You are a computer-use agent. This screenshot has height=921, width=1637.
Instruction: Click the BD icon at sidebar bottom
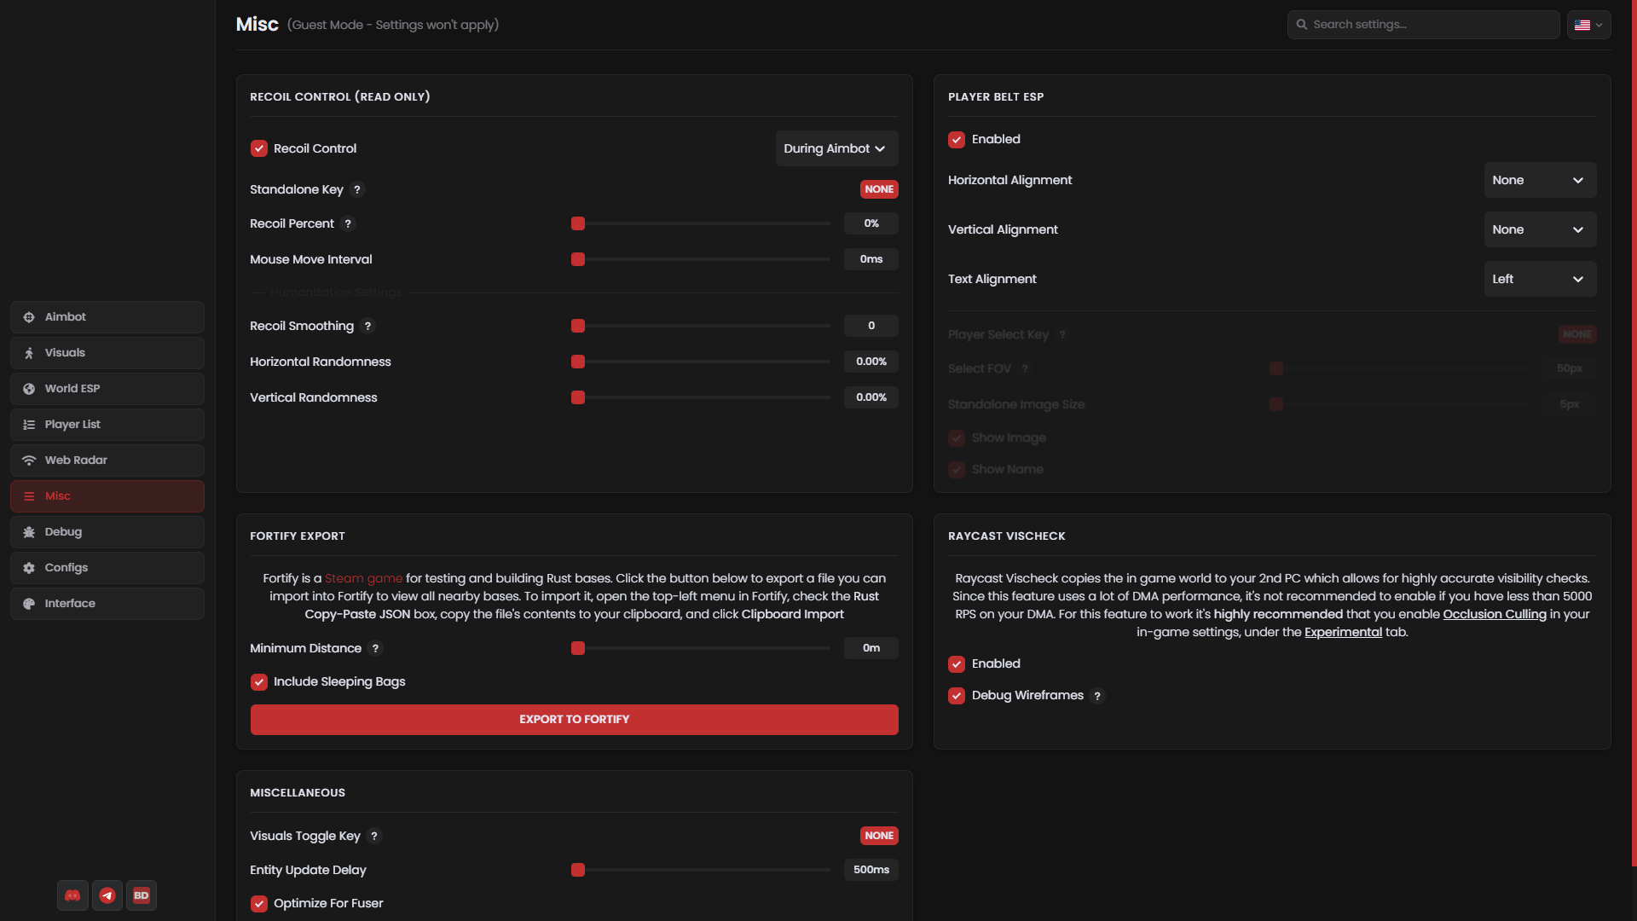pyautogui.click(x=142, y=895)
